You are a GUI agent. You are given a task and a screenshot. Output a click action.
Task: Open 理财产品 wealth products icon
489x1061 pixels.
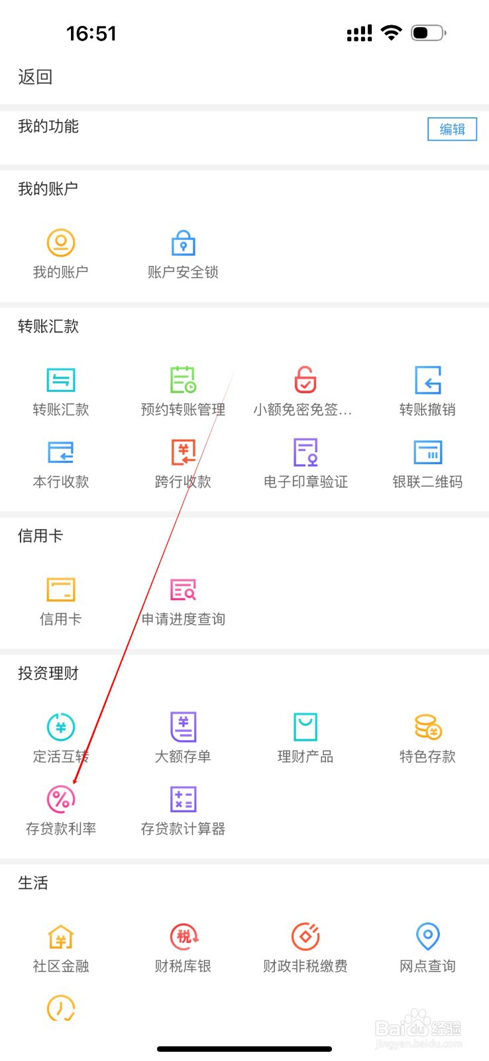pos(305,727)
